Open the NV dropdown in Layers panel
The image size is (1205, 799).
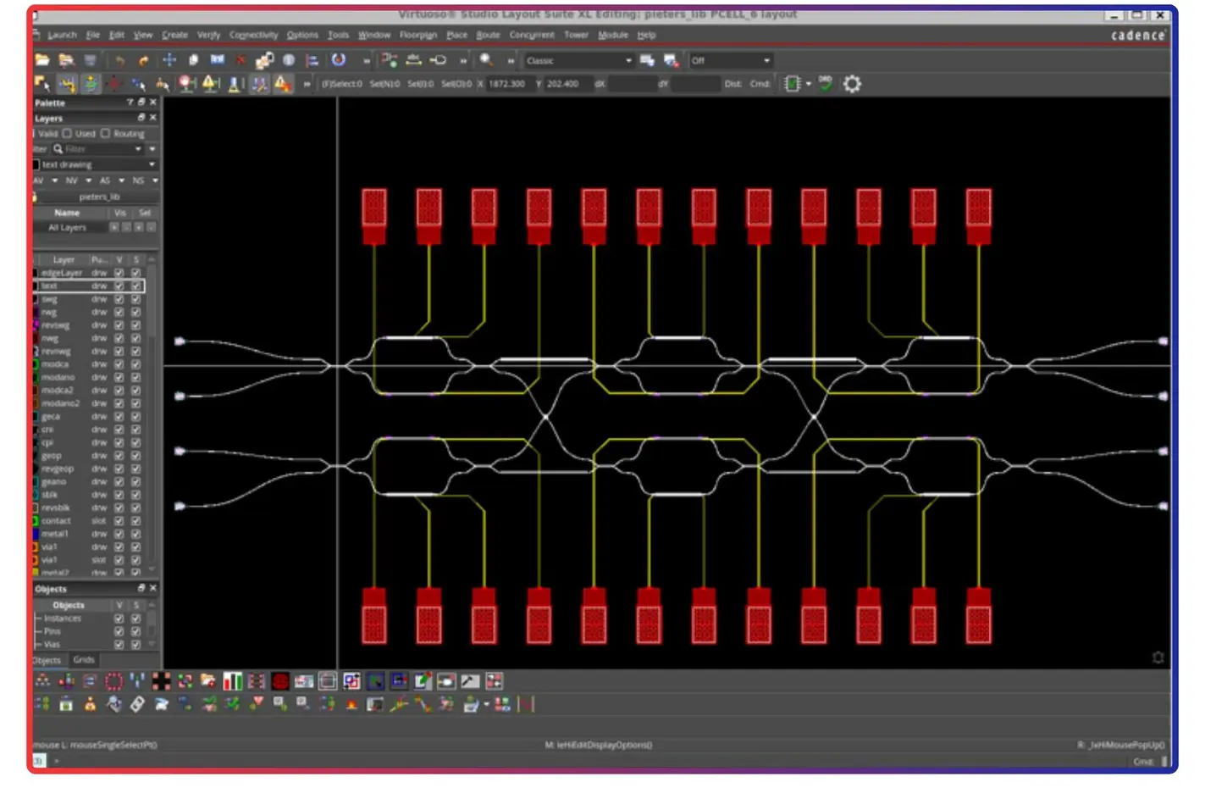coord(88,180)
